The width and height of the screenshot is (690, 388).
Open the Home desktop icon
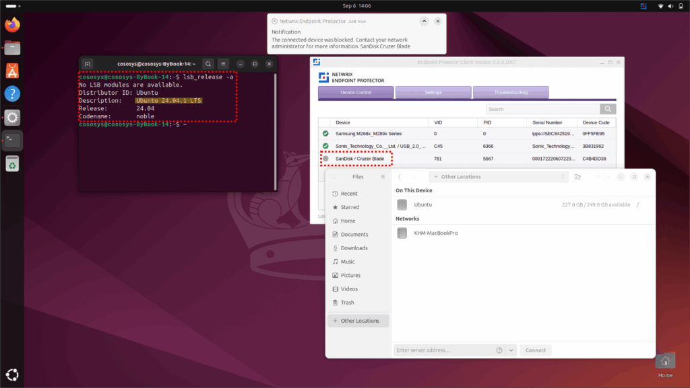[x=665, y=364]
